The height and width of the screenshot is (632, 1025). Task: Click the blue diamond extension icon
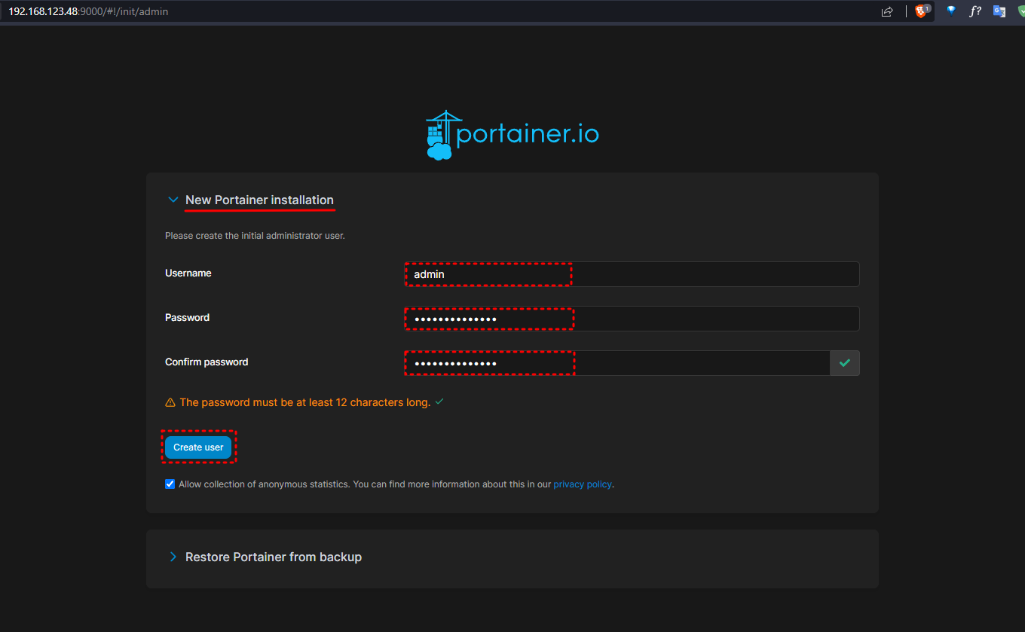click(x=951, y=11)
